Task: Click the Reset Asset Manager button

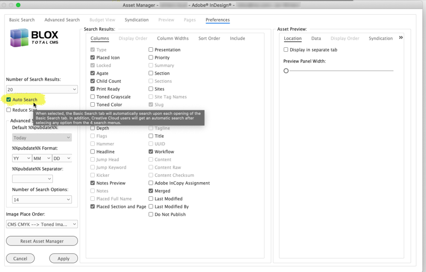Action: (x=42, y=241)
